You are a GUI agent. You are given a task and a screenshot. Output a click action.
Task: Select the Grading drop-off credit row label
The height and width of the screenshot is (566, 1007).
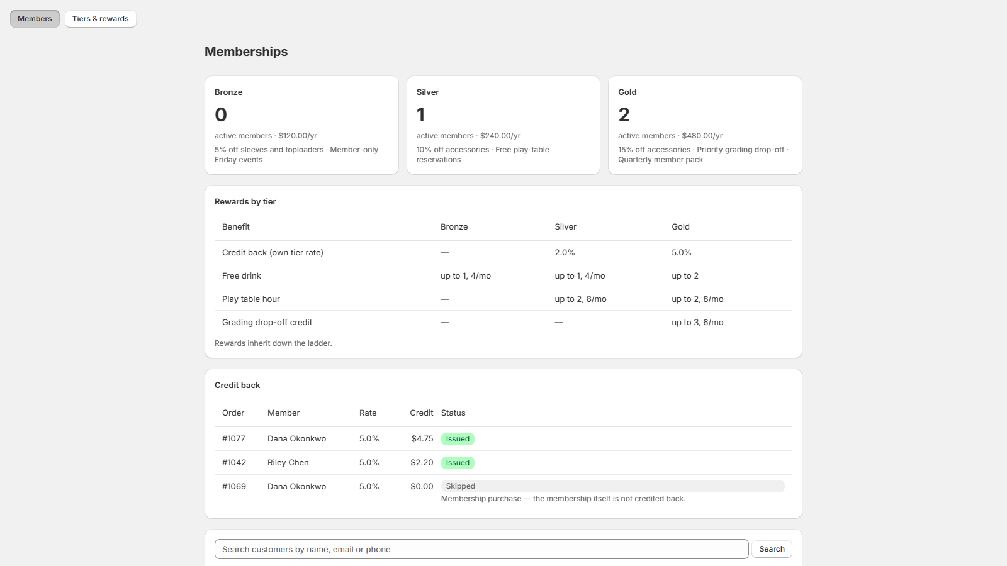click(267, 322)
